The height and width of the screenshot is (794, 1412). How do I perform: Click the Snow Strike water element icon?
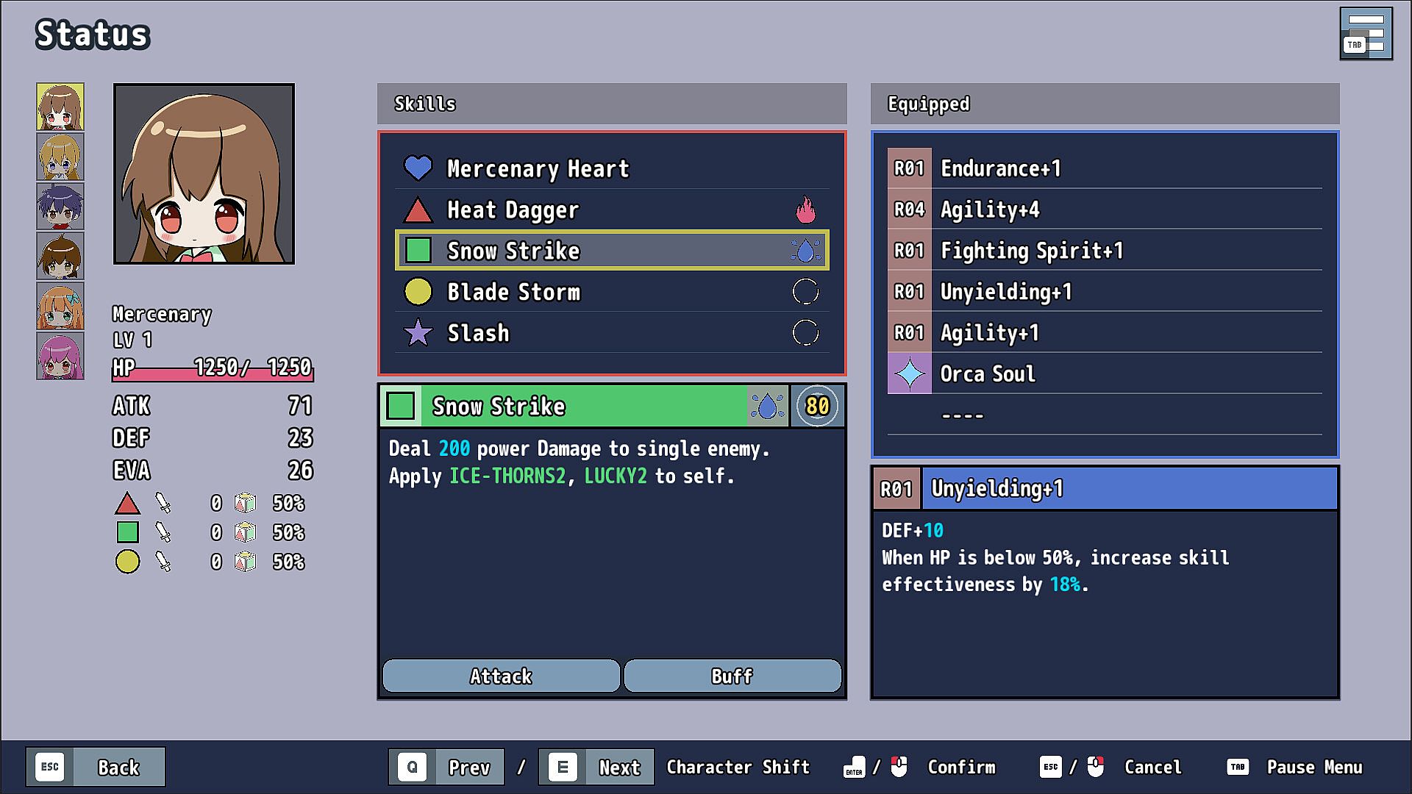[805, 251]
